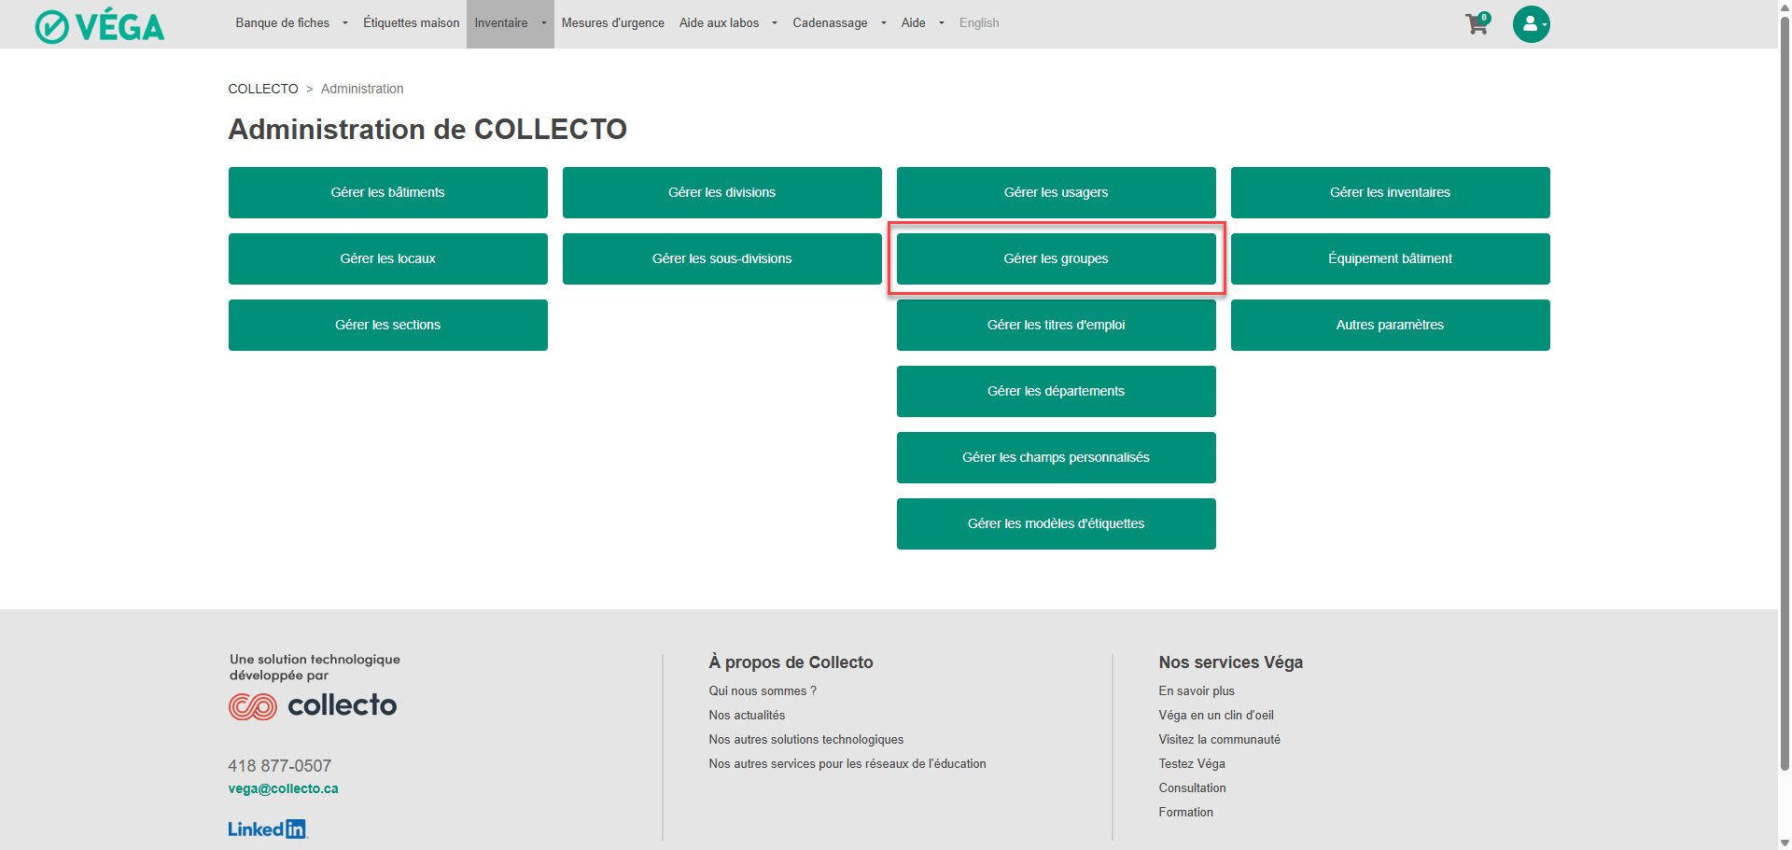Click the Collecto logo in footer
This screenshot has width=1792, height=850.
pos(313,705)
